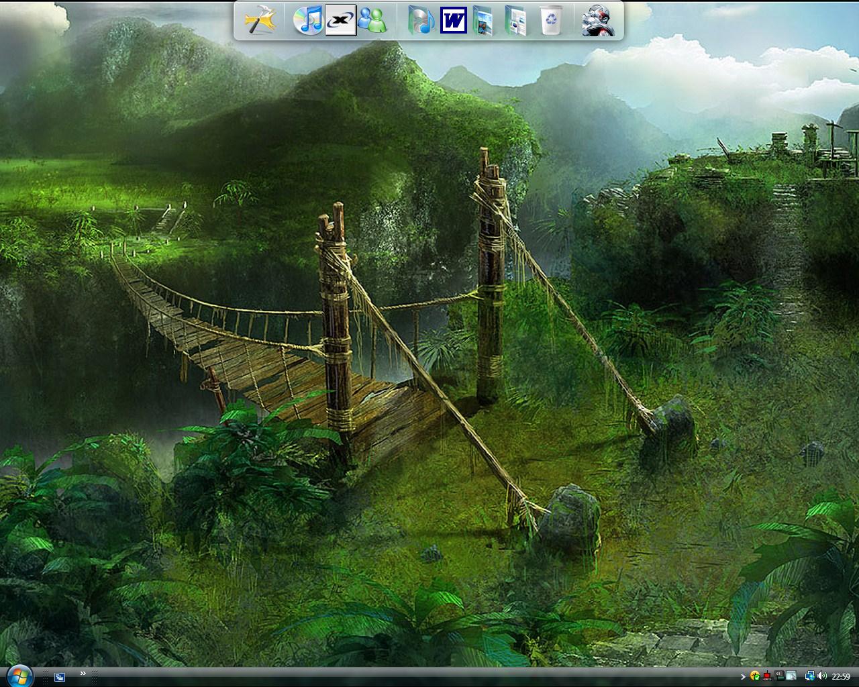Click the 22:59 clock in the taskbar

tap(841, 676)
